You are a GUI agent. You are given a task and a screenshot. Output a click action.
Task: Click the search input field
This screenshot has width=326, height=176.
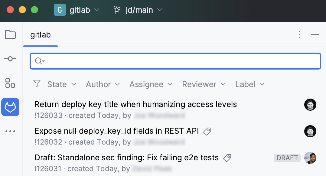175,61
